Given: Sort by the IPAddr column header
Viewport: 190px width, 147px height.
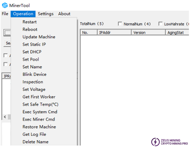Looking at the screenshot, I should tap(114, 33).
